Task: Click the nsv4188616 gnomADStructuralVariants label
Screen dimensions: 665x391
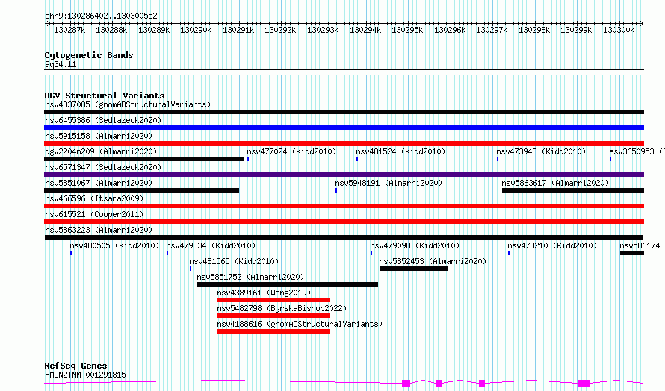Action: [x=300, y=324]
